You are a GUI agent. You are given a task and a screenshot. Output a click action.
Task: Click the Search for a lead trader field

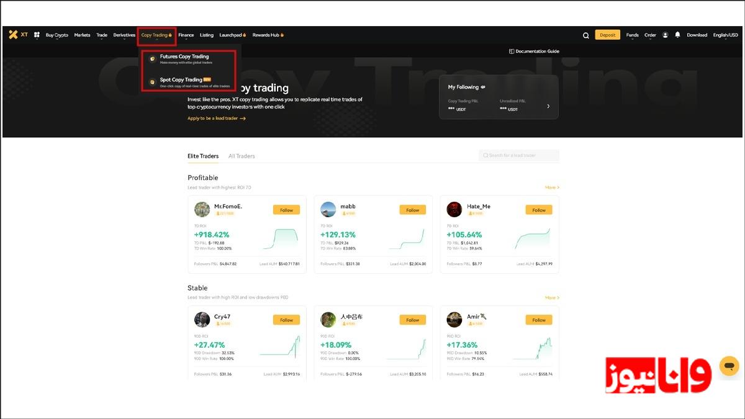pyautogui.click(x=519, y=155)
